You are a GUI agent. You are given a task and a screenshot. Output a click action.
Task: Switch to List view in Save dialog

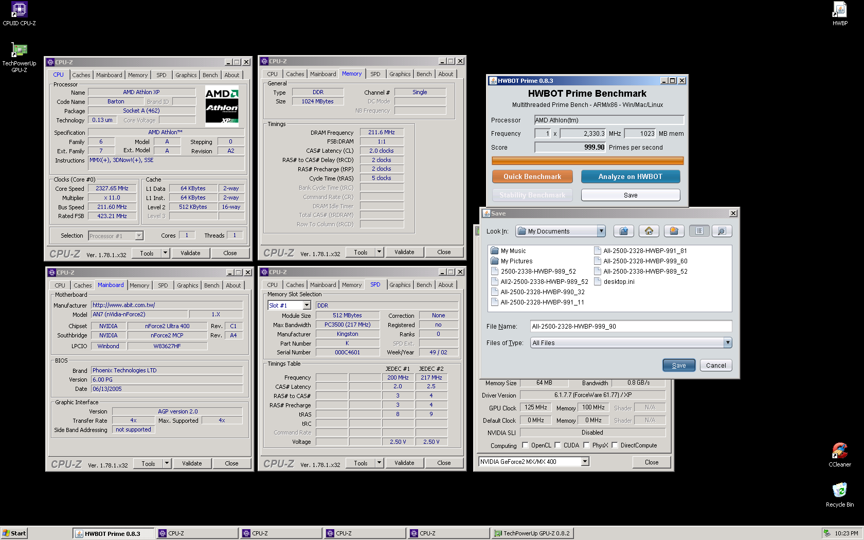699,231
